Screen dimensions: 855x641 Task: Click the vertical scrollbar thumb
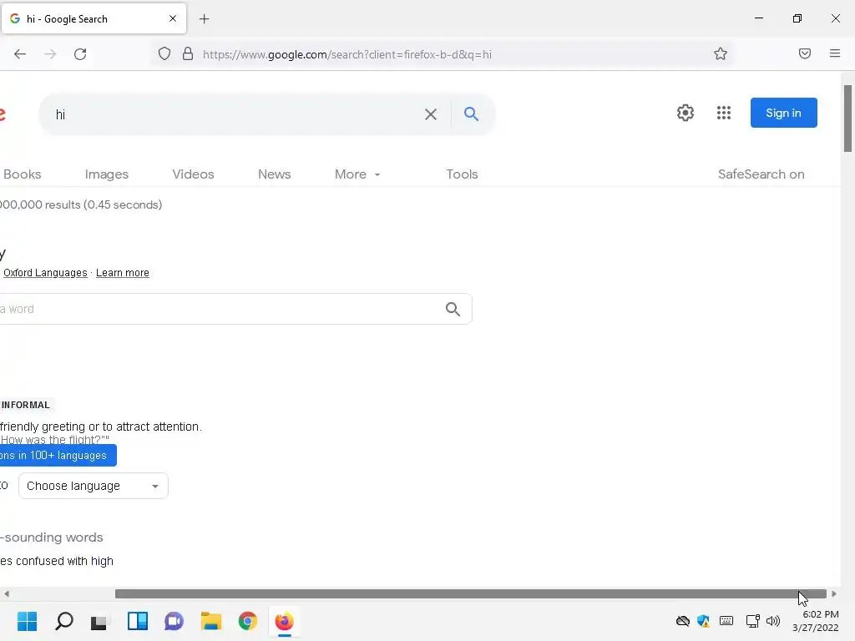click(847, 119)
